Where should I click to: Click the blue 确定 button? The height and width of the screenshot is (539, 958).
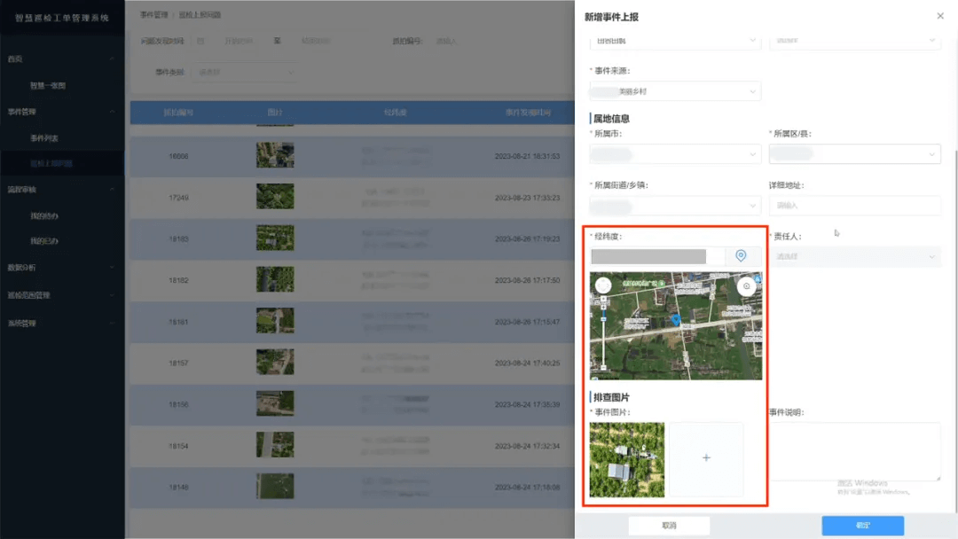click(863, 526)
